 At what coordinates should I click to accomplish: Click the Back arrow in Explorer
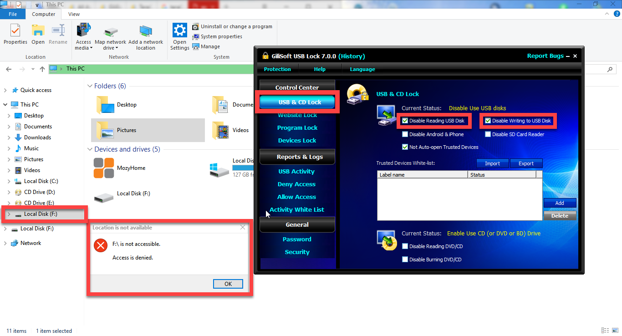pos(9,69)
